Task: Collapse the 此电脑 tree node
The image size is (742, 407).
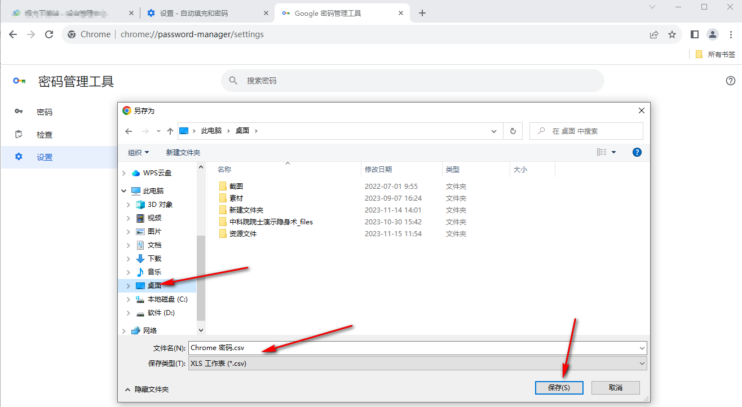Action: point(123,191)
